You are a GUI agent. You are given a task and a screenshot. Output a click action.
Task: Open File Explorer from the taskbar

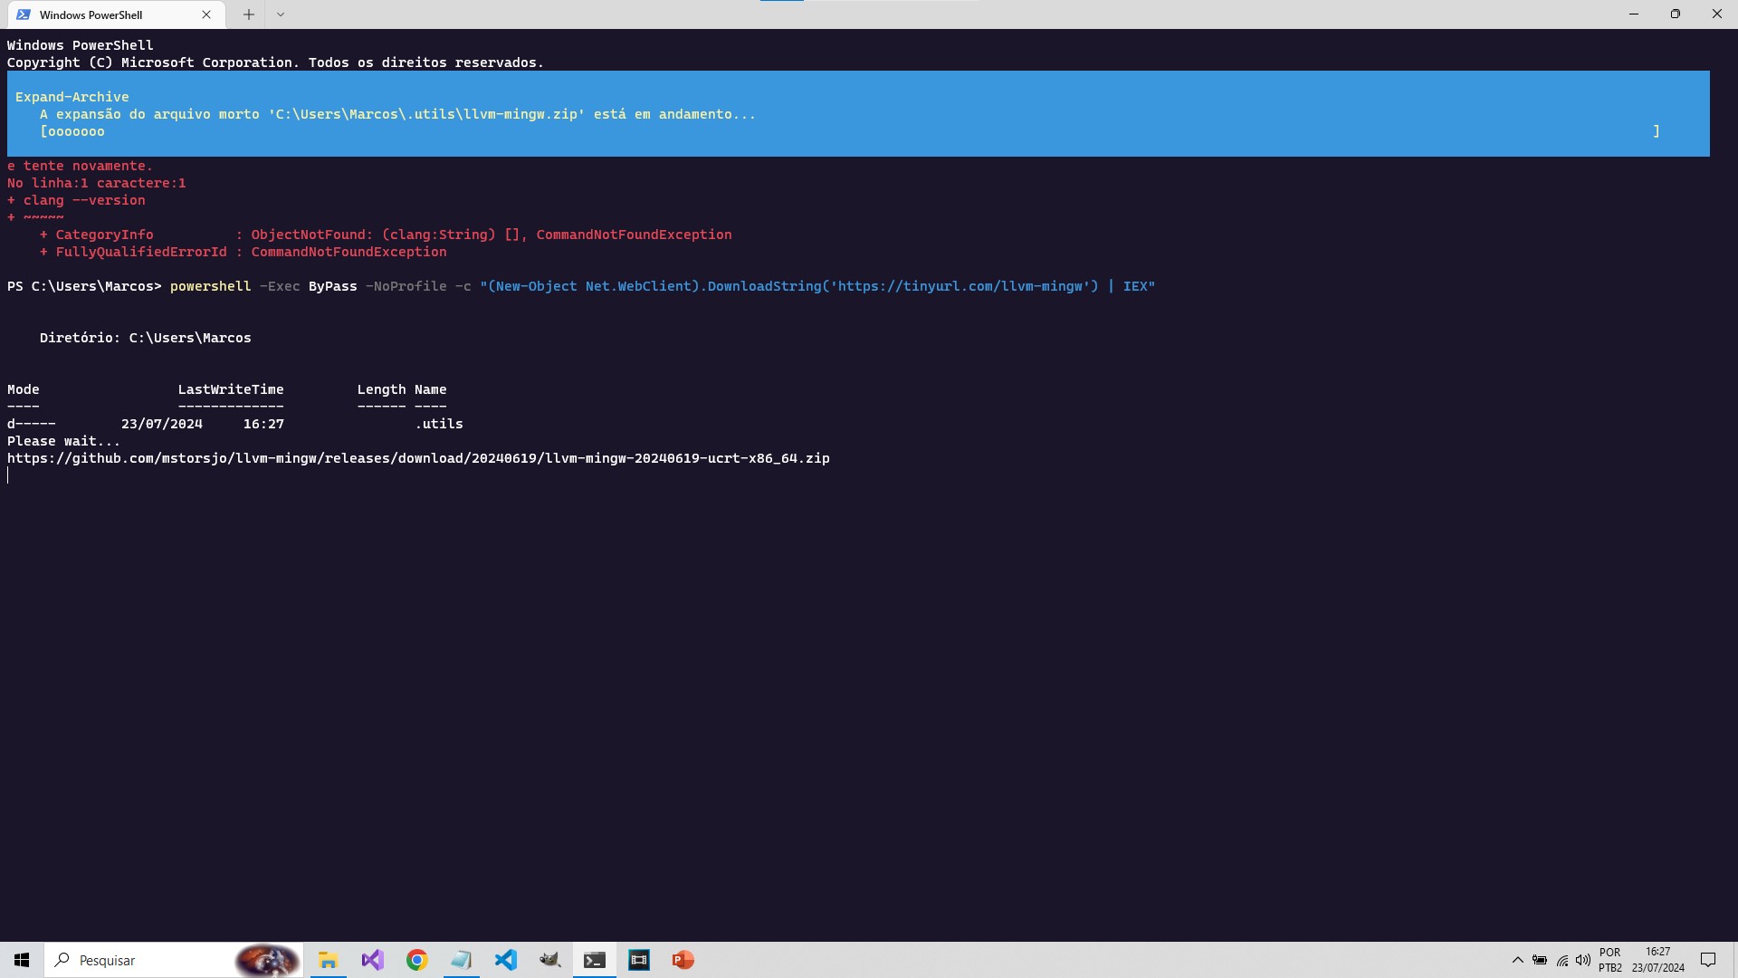[328, 960]
